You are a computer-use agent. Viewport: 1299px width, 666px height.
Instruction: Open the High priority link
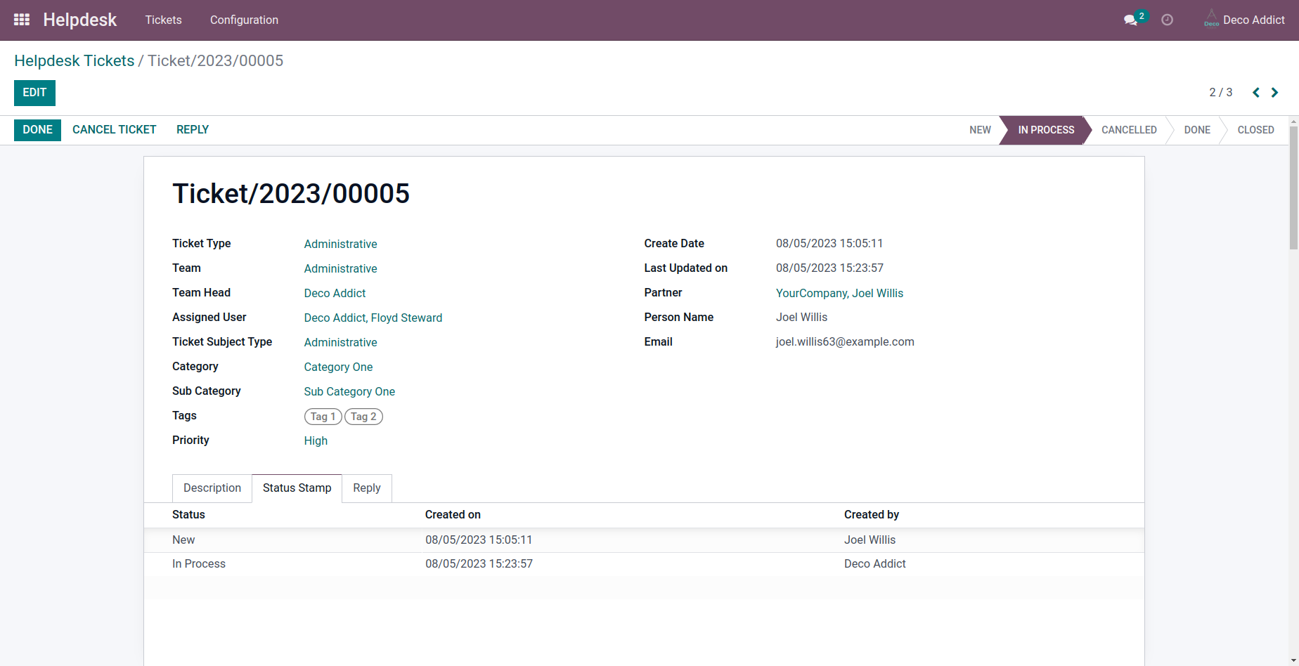pyautogui.click(x=316, y=440)
